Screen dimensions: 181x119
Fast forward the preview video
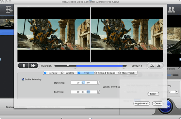(x=33, y=66)
